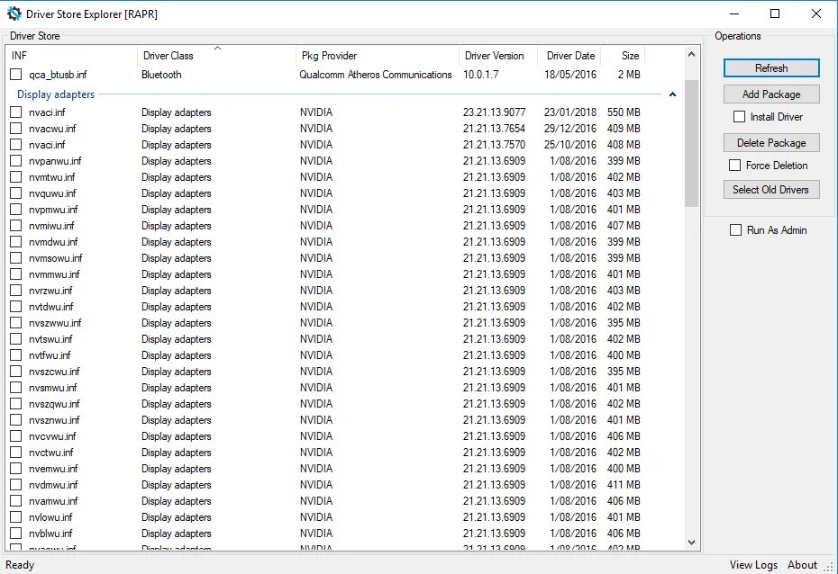Click the 18/05/2016 date cell
838x574 pixels.
coord(570,75)
